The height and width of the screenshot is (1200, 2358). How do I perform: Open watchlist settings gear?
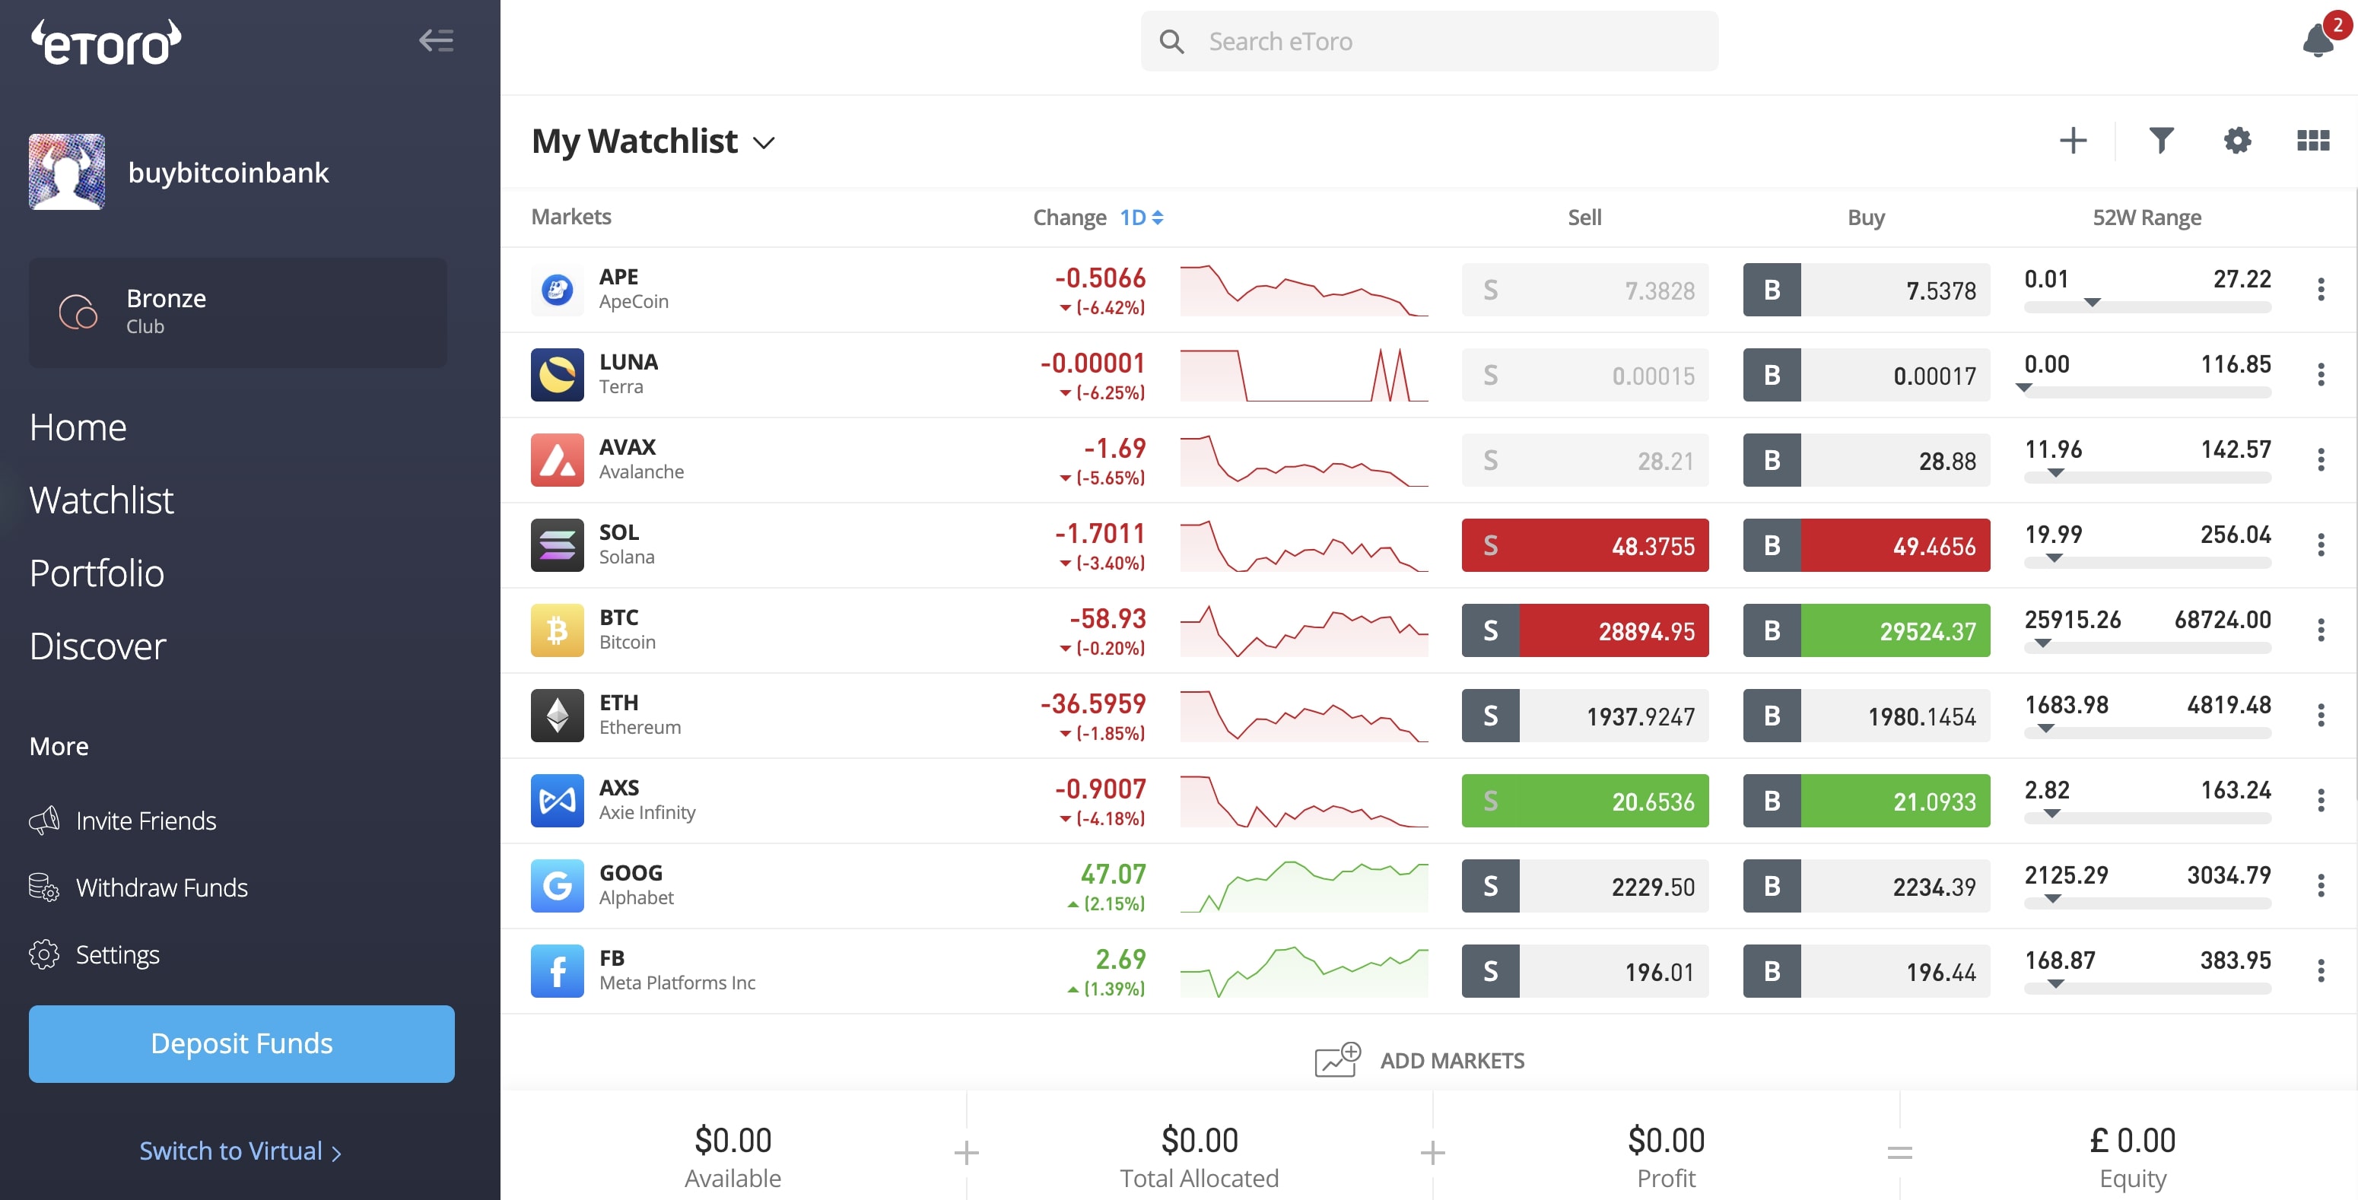click(2237, 141)
